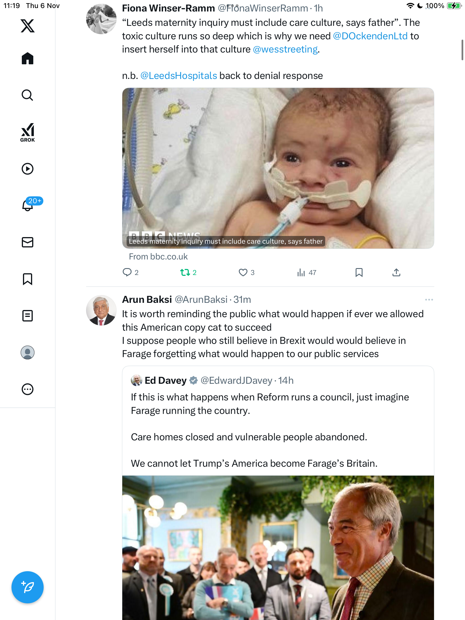Open the X home timeline
465x620 pixels.
(x=28, y=59)
